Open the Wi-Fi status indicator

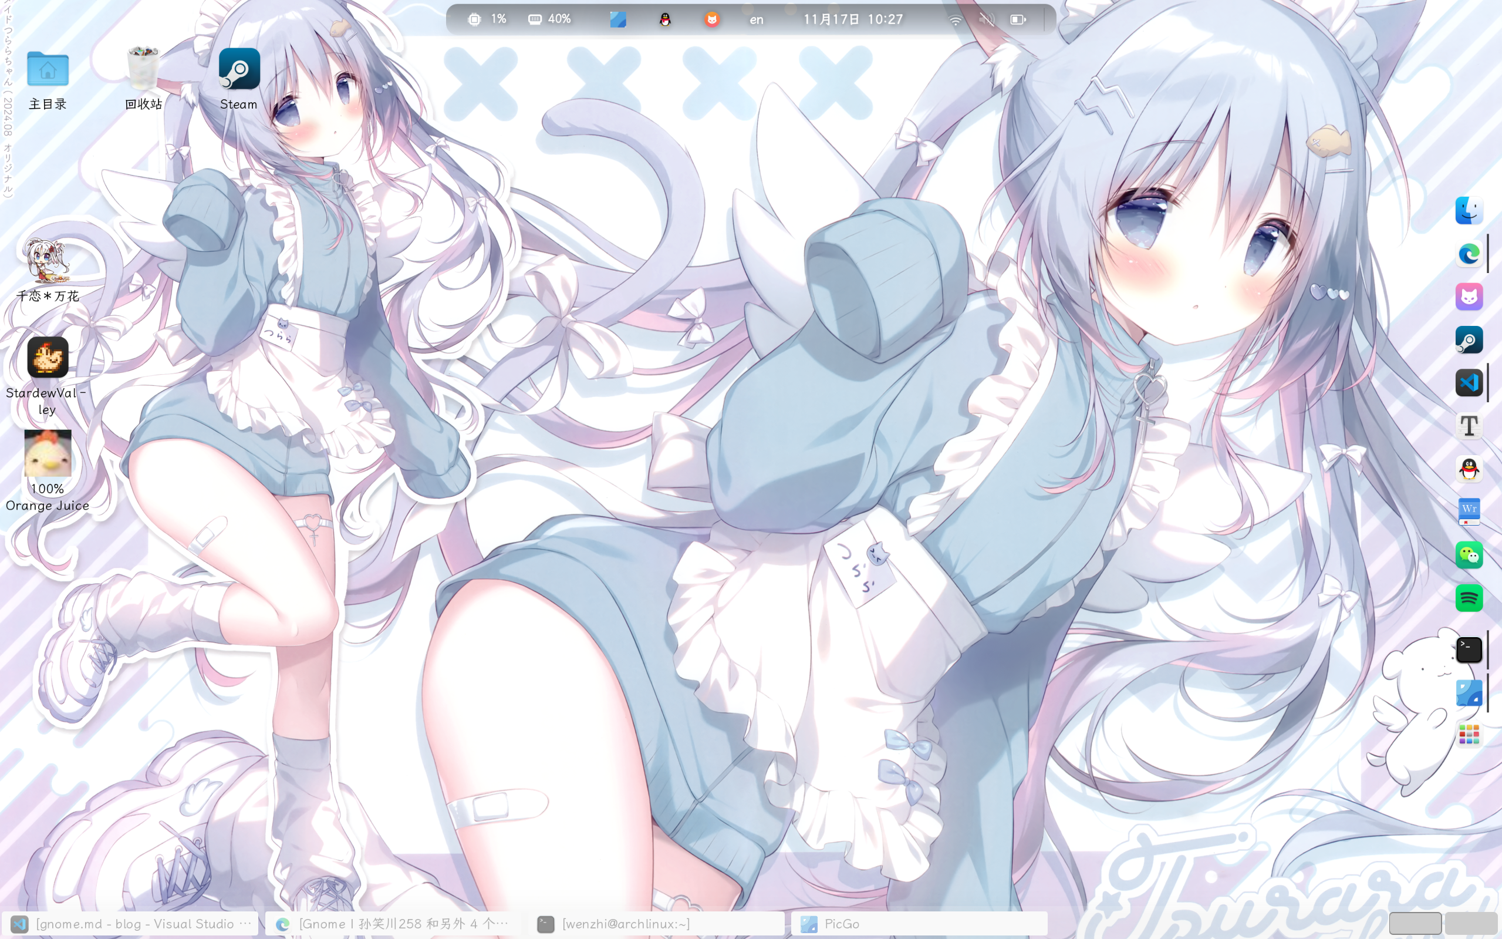point(955,20)
